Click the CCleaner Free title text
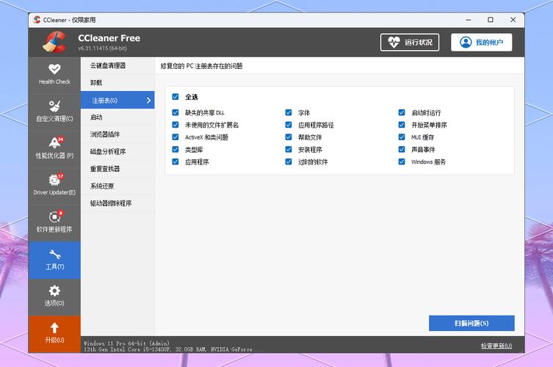Viewport: 553px width, 367px height. click(x=109, y=38)
